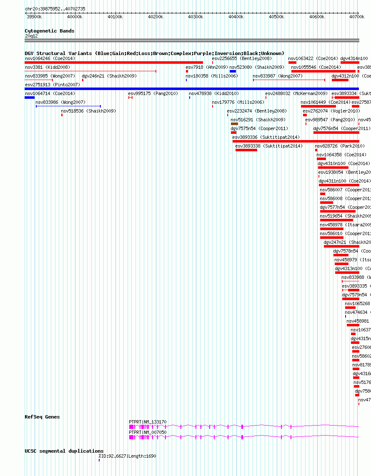Select the esv2256655 (Bentley2008) label
The width and height of the screenshot is (371, 476).
(242, 59)
